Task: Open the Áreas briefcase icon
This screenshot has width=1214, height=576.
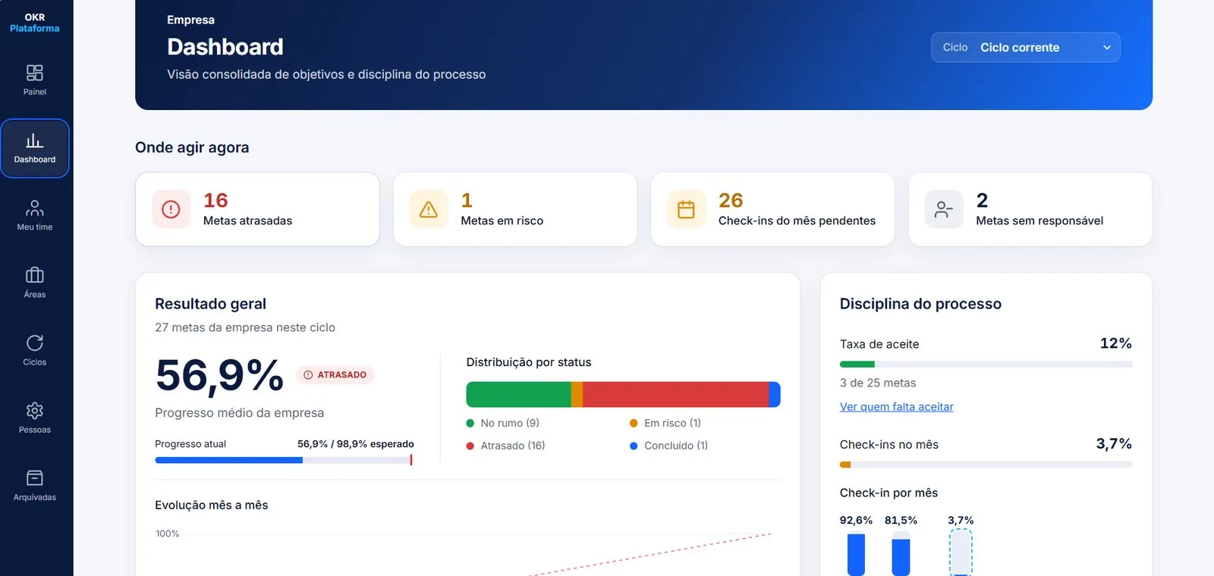Action: point(35,275)
